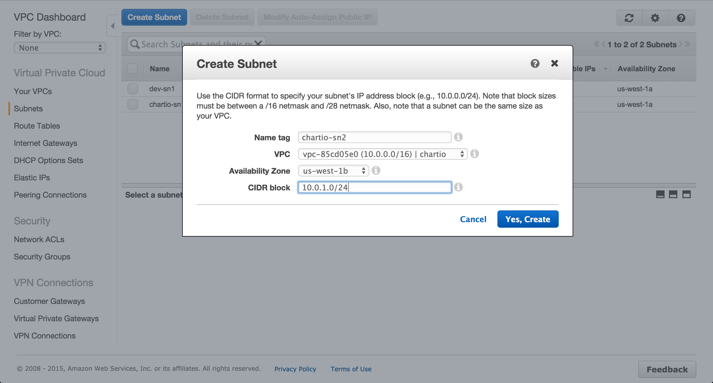Click the CIDR block input field
Image resolution: width=713 pixels, height=383 pixels.
click(x=374, y=187)
